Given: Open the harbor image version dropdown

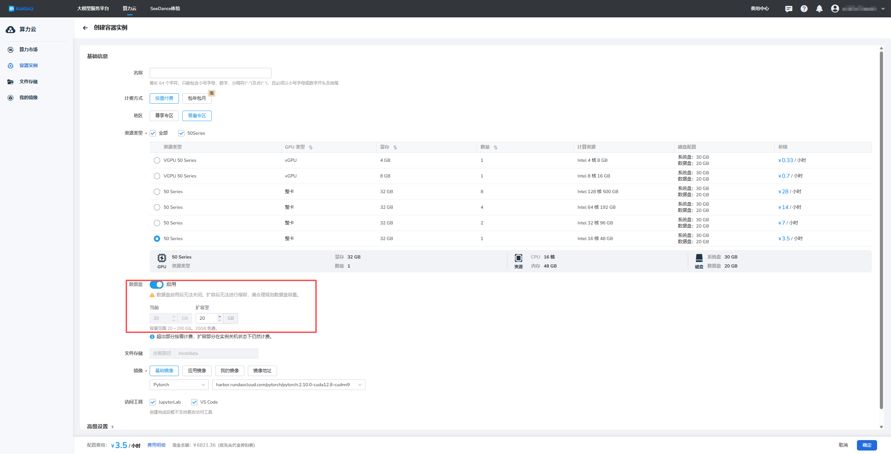Looking at the screenshot, I should 289,385.
